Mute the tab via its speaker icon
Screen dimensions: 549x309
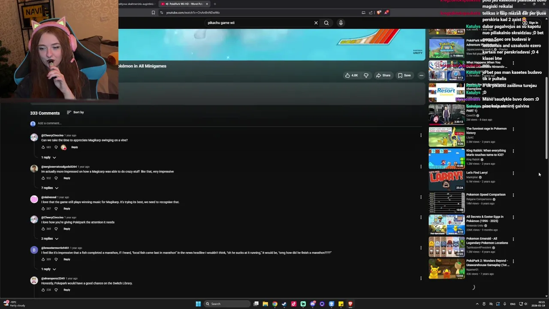click(167, 4)
